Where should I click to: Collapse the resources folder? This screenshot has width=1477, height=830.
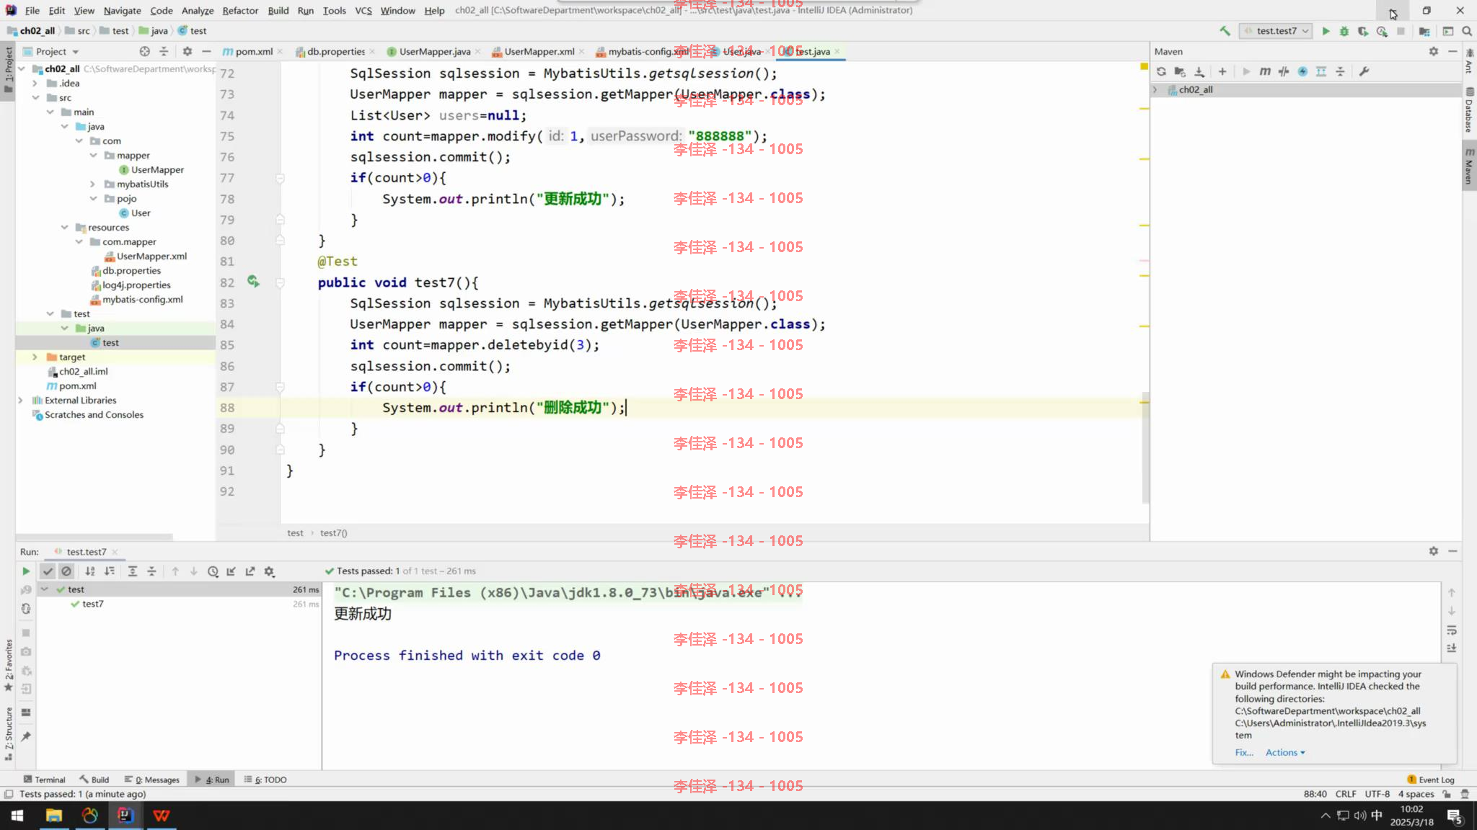(64, 227)
